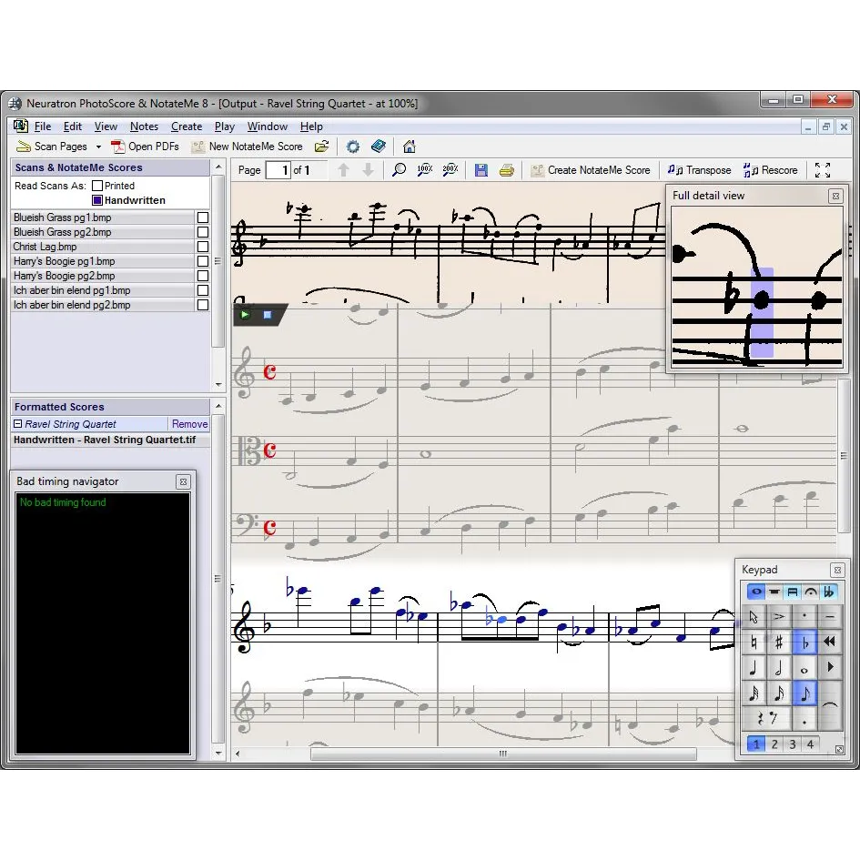The height and width of the screenshot is (860, 860).
Task: Click the rest button on Keypad
Action: (766, 719)
